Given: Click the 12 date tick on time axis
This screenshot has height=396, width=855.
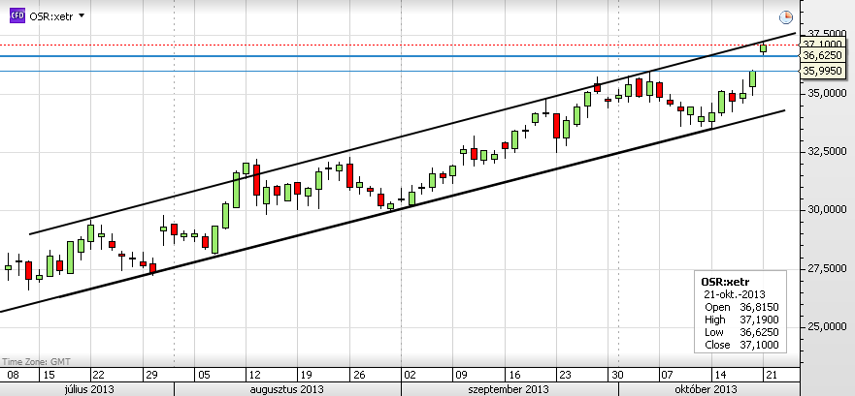Looking at the screenshot, I should point(254,375).
